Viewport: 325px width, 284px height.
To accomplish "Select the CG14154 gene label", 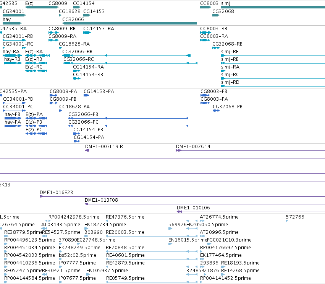I will [84, 3].
